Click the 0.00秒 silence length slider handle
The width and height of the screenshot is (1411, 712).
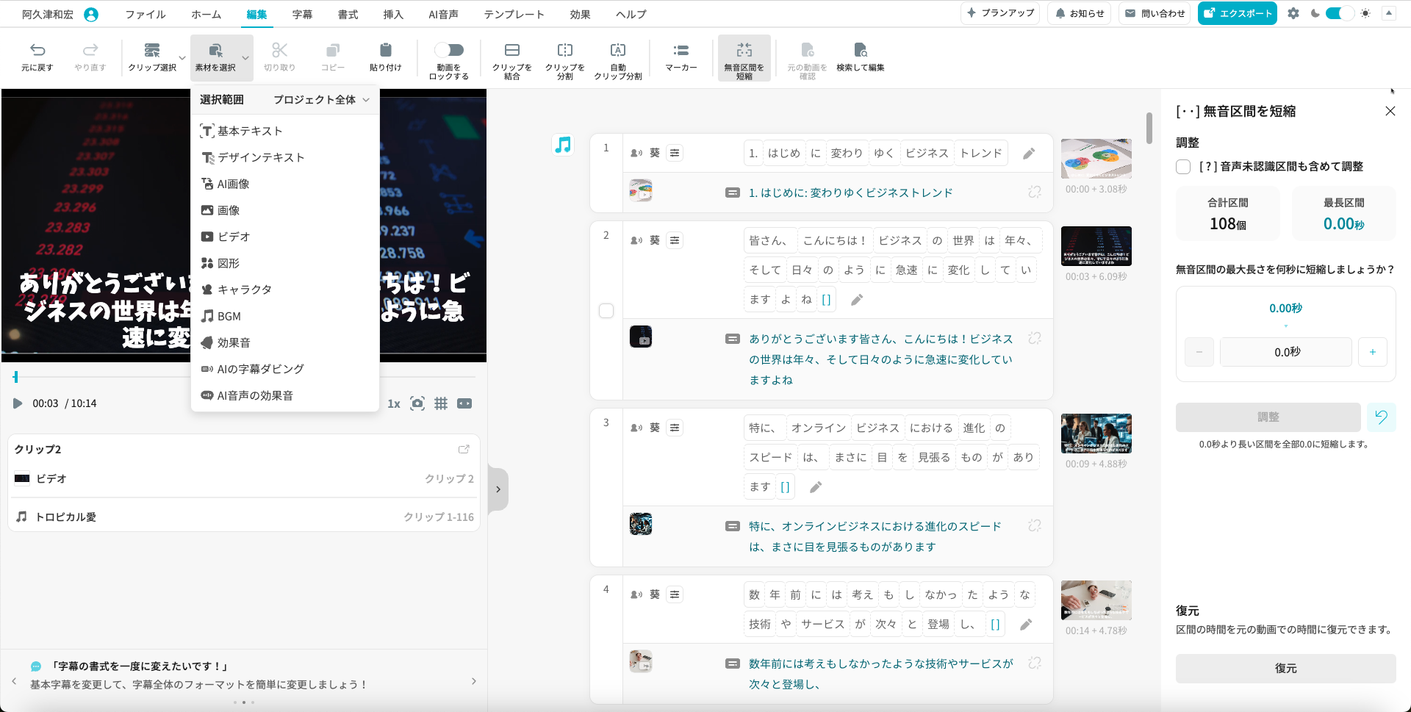[1286, 326]
